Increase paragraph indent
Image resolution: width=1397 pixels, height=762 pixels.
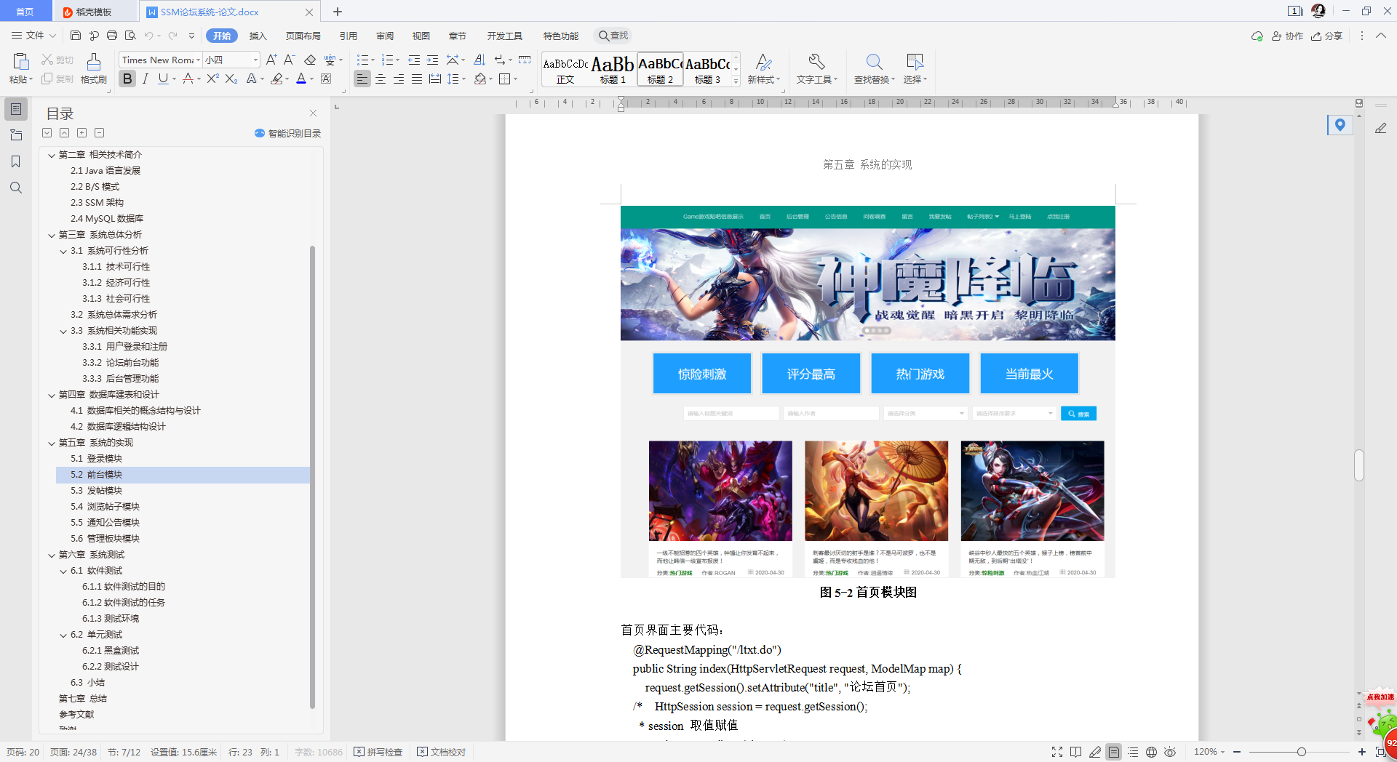(432, 60)
